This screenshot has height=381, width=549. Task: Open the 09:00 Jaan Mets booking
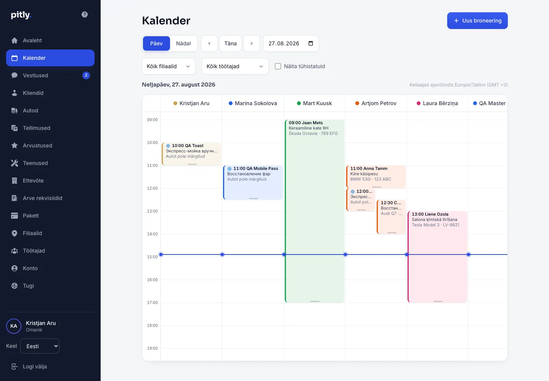[315, 211]
